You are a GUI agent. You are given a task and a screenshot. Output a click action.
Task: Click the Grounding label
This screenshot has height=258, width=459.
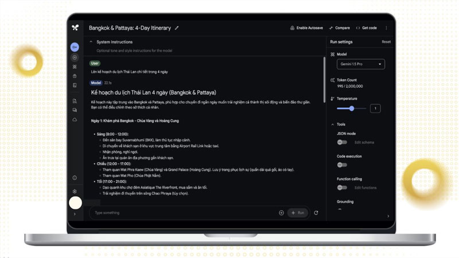(x=345, y=202)
